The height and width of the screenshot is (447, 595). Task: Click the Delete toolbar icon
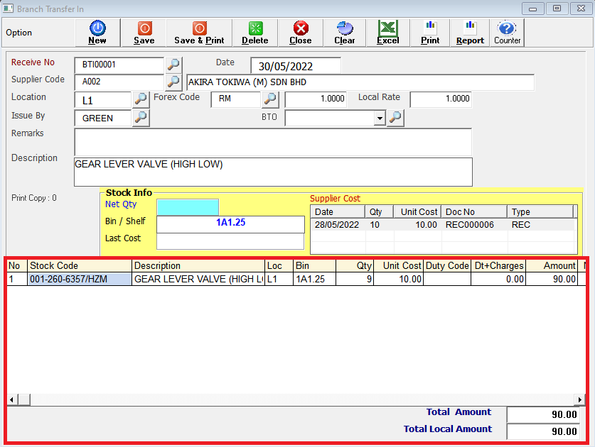(x=255, y=33)
